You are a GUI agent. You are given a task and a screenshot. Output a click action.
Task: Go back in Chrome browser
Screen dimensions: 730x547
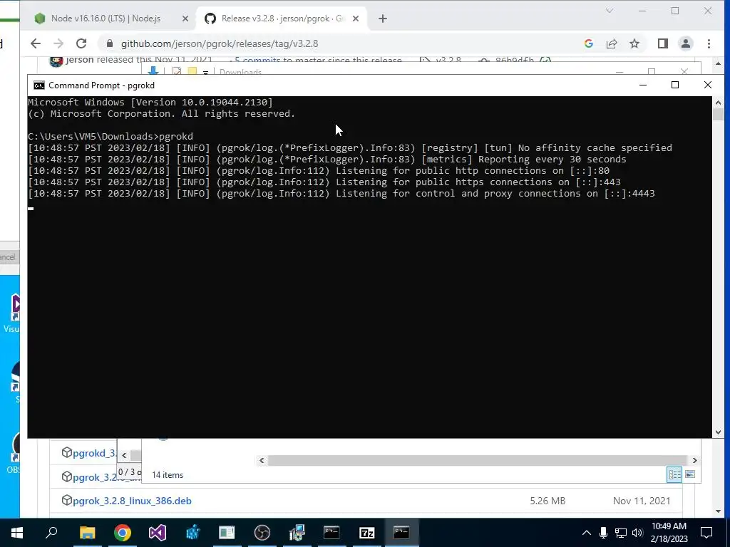pos(36,43)
